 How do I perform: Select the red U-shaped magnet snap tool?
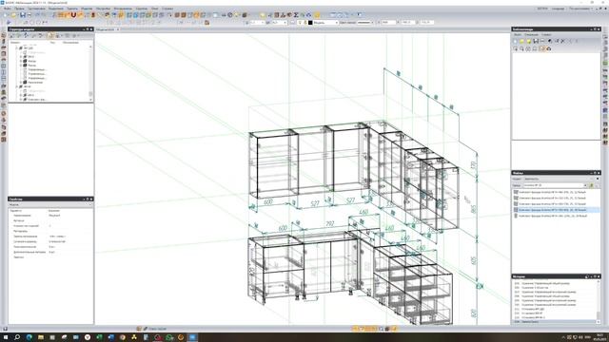point(73,15)
